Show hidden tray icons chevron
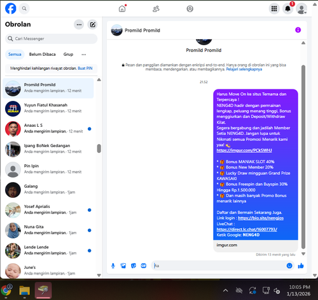Image resolution: width=318 pixels, height=300 pixels. [226, 290]
